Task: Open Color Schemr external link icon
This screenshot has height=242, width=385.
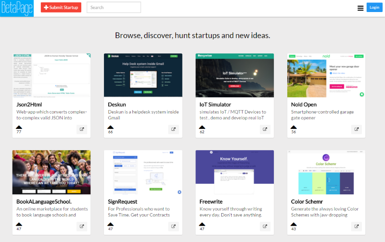Action: click(x=357, y=226)
